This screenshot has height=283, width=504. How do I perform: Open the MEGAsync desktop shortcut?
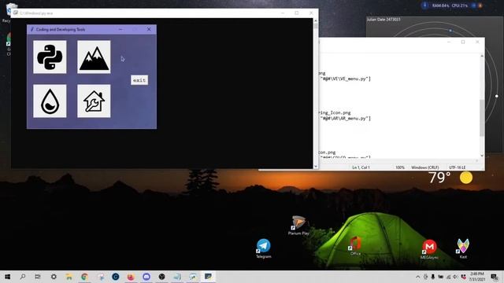click(x=429, y=249)
